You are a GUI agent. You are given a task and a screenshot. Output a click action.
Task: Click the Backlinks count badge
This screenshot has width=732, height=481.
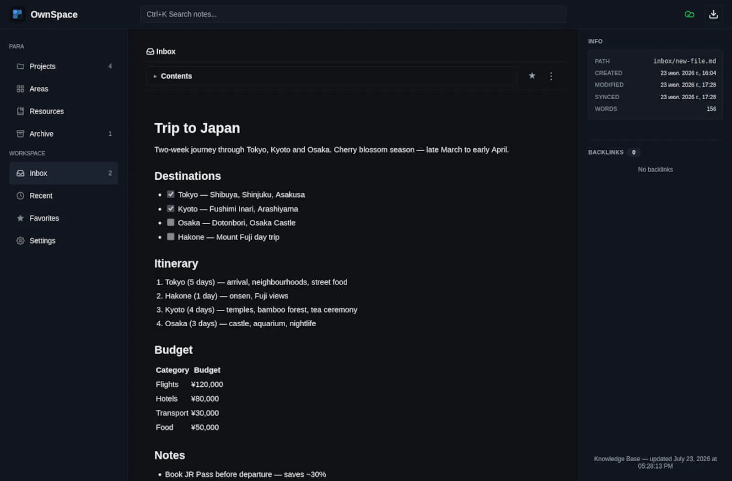633,152
